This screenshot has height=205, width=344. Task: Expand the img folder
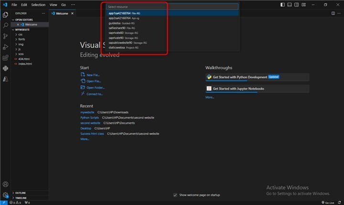(30, 44)
